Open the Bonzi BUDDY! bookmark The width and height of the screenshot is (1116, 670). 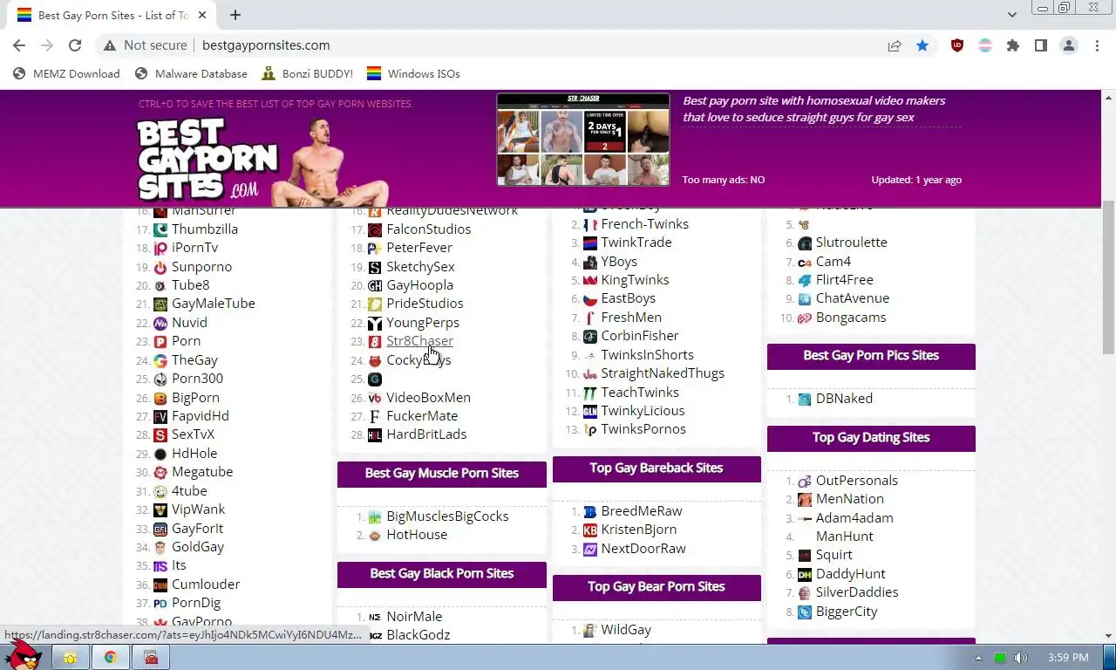pyautogui.click(x=307, y=73)
